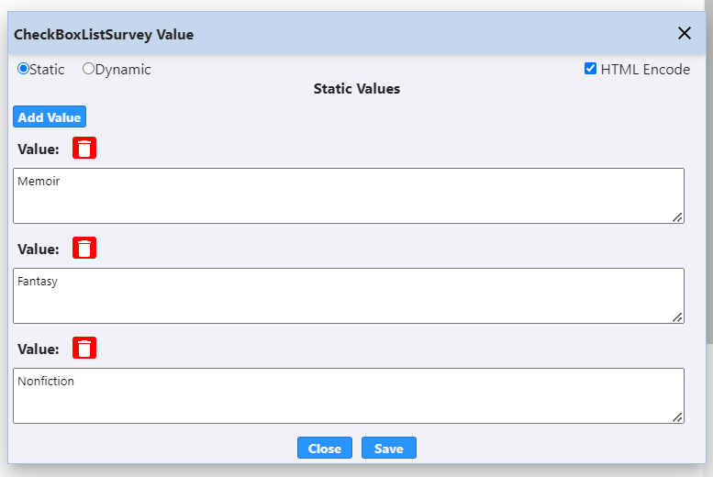Select the Static radio option

point(23,69)
